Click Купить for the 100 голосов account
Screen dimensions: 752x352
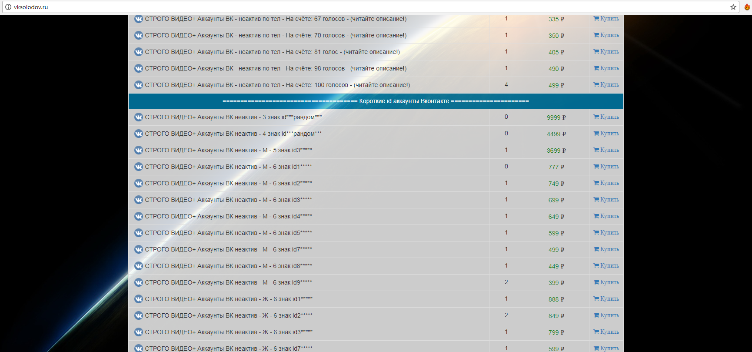[x=606, y=85]
